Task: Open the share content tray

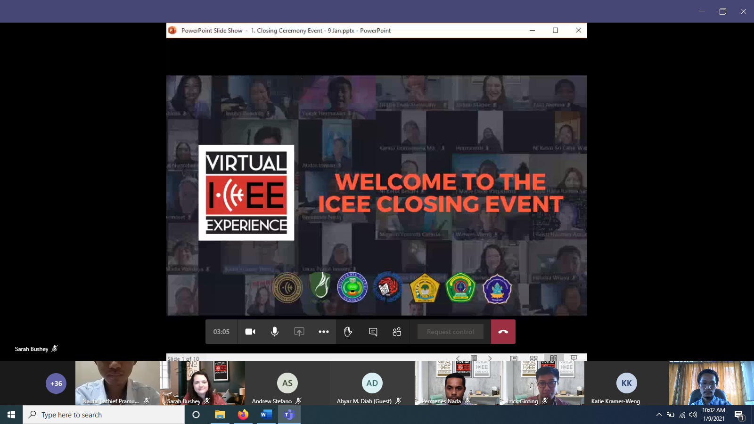Action: point(299,332)
